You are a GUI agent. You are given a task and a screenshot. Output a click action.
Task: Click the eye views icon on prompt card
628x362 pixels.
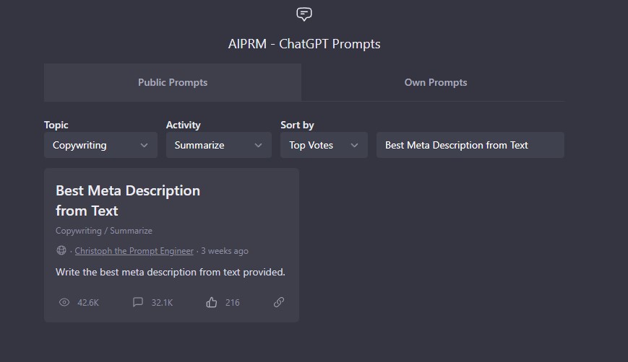64,302
